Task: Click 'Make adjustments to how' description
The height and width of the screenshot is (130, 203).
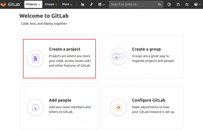Action: pos(153,109)
